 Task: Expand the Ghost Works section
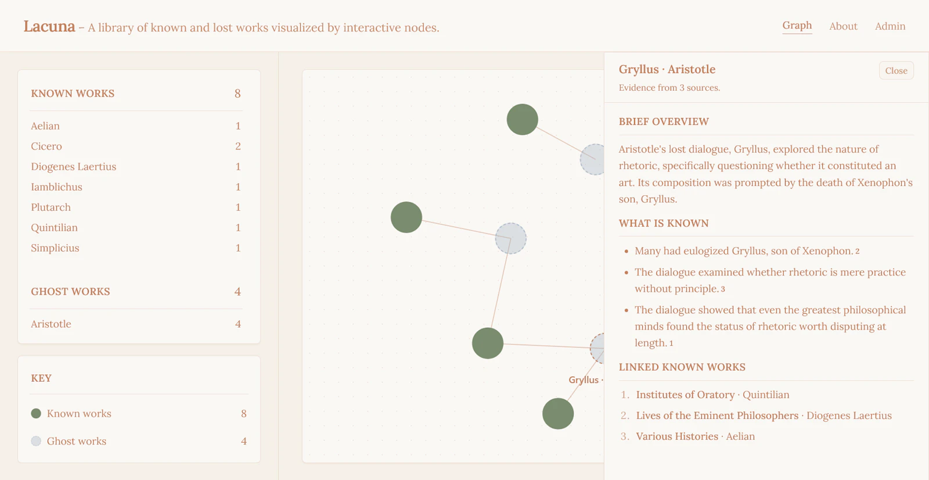point(70,291)
